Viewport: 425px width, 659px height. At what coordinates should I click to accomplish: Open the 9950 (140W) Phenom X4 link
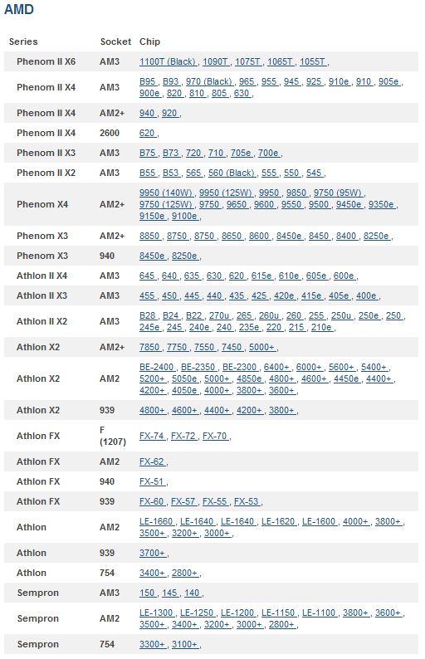tap(166, 193)
